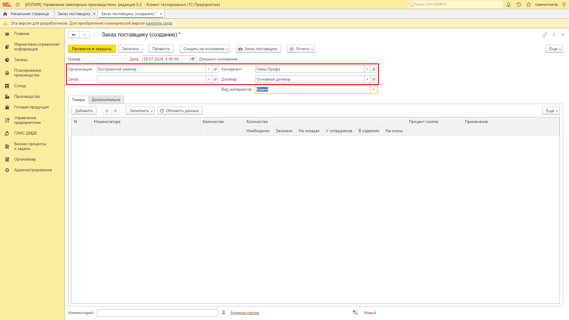Show the history clock icon
Viewport: 569px width, 320px height.
point(519,4)
